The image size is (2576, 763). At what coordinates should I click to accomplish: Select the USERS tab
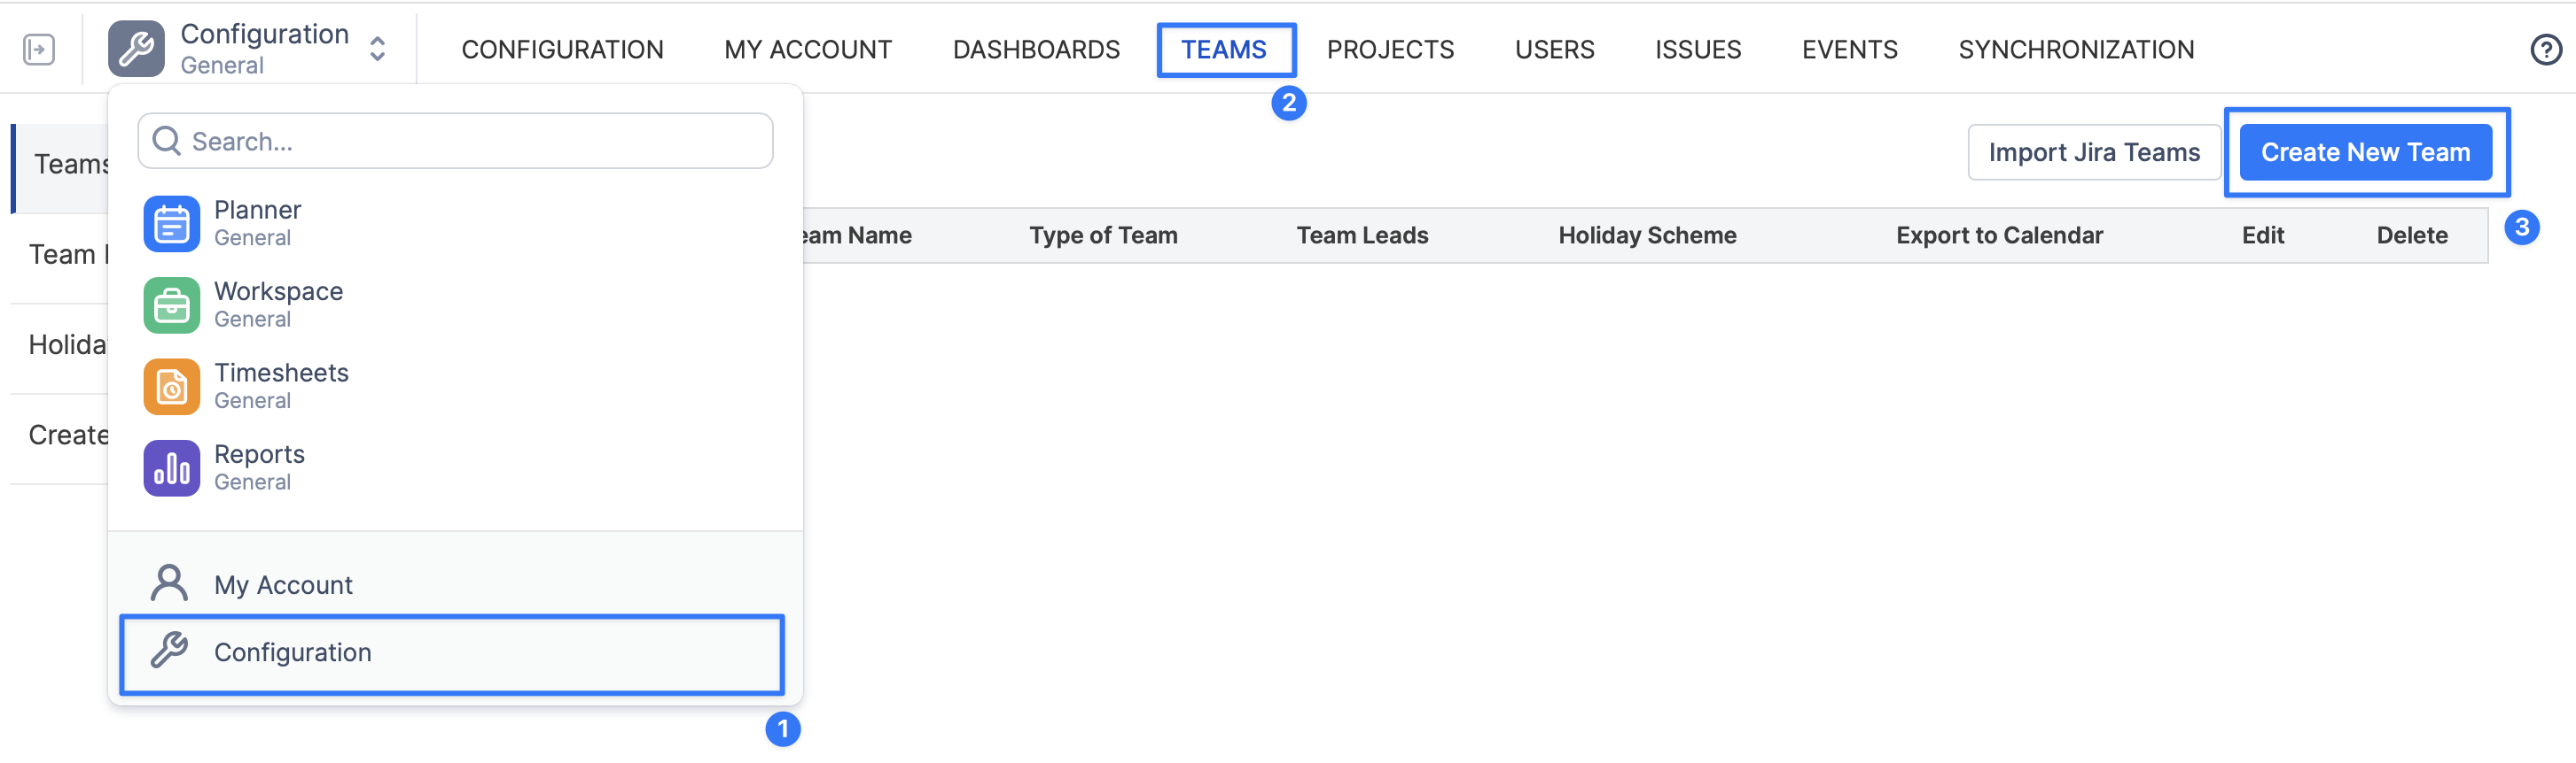pyautogui.click(x=1554, y=49)
